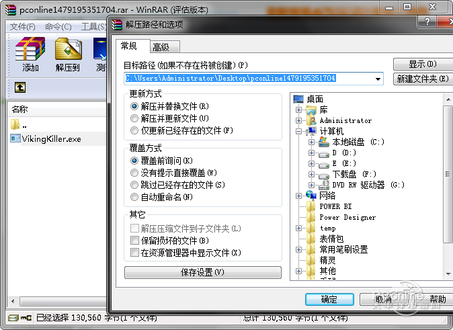Select the 其他 folder icon
The width and height of the screenshot is (453, 330).
click(x=311, y=271)
